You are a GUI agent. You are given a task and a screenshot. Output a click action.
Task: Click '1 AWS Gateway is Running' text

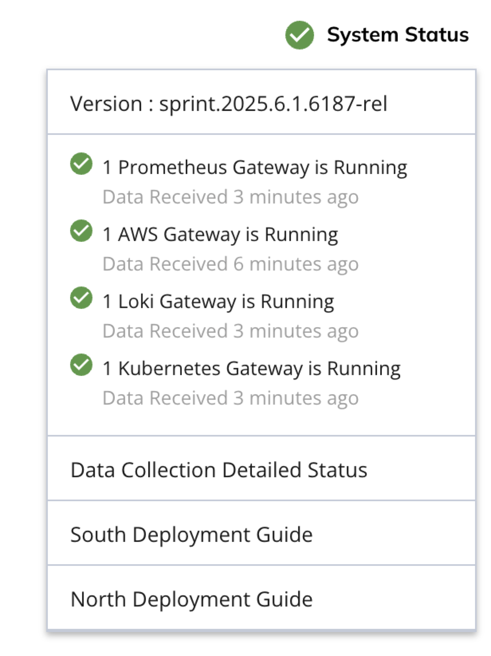pyautogui.click(x=220, y=234)
